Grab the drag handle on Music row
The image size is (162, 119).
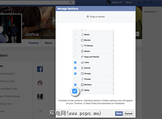[x=113, y=35]
